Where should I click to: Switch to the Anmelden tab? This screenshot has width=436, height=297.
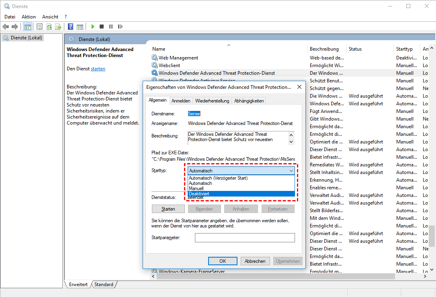pyautogui.click(x=181, y=100)
